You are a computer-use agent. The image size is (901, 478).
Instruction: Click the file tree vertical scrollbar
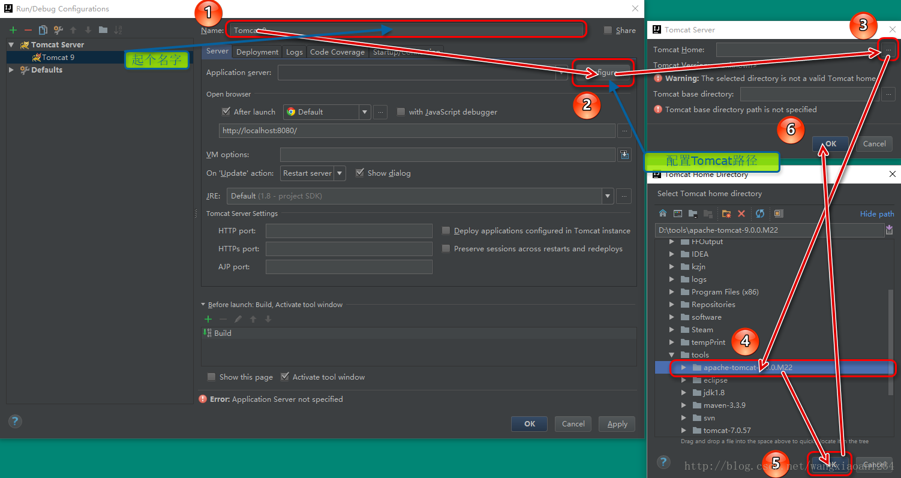[x=890, y=342]
